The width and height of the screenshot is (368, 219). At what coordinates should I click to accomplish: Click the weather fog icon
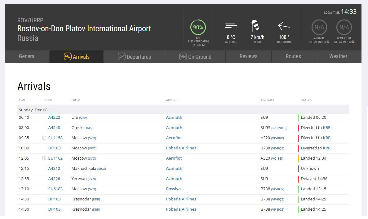tap(231, 26)
